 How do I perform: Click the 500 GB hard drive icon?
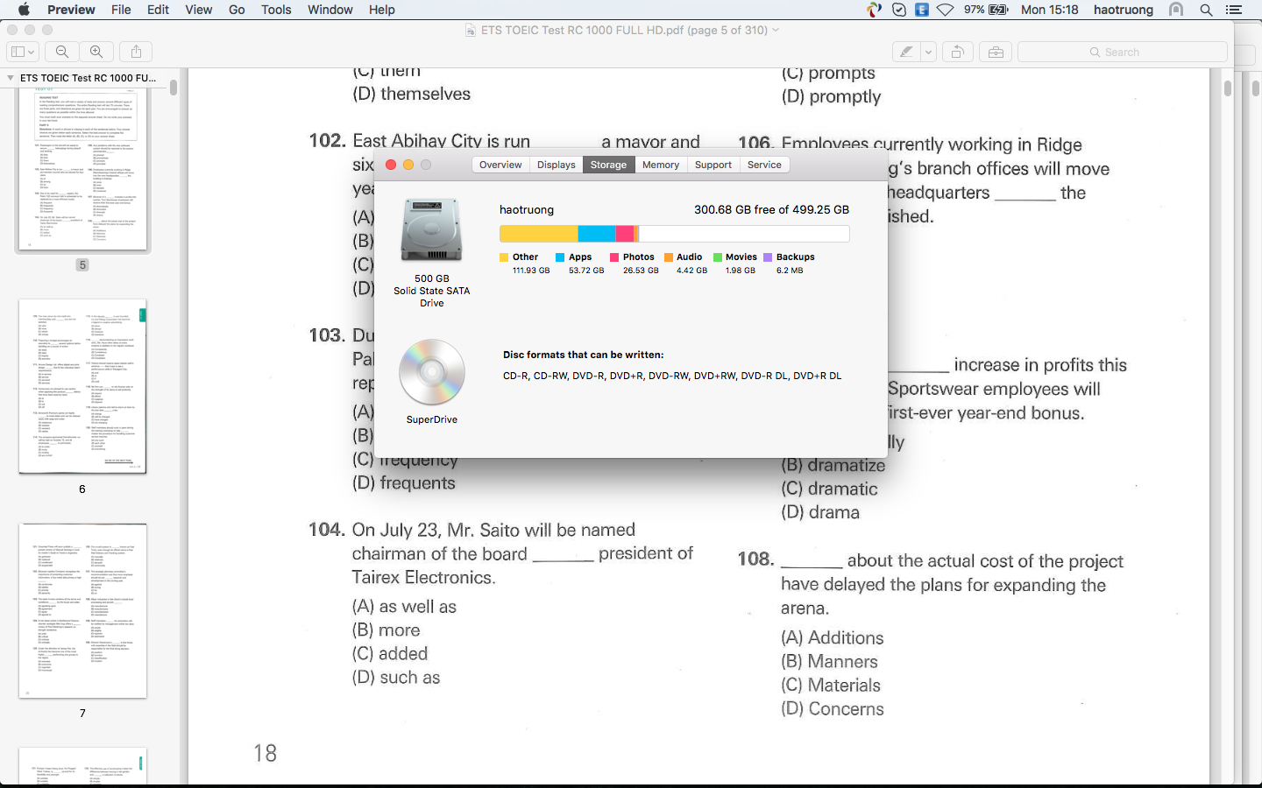click(x=431, y=229)
